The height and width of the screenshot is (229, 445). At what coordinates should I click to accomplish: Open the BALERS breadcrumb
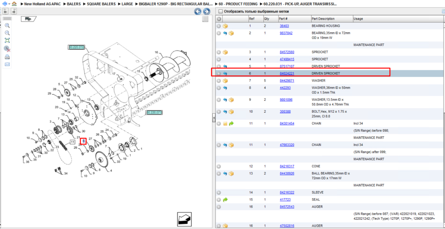(x=74, y=4)
